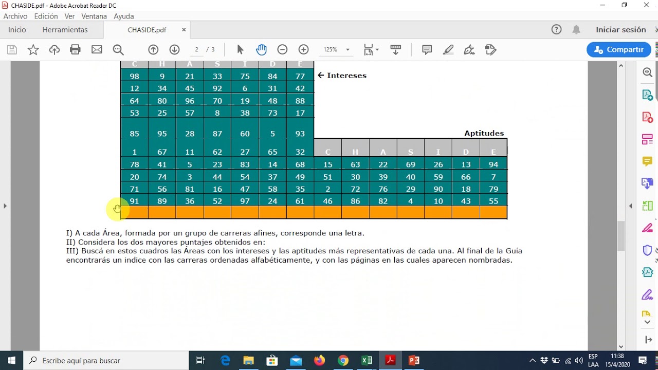The image size is (658, 370).
Task: Click the cell with value 98
Action: [135, 76]
